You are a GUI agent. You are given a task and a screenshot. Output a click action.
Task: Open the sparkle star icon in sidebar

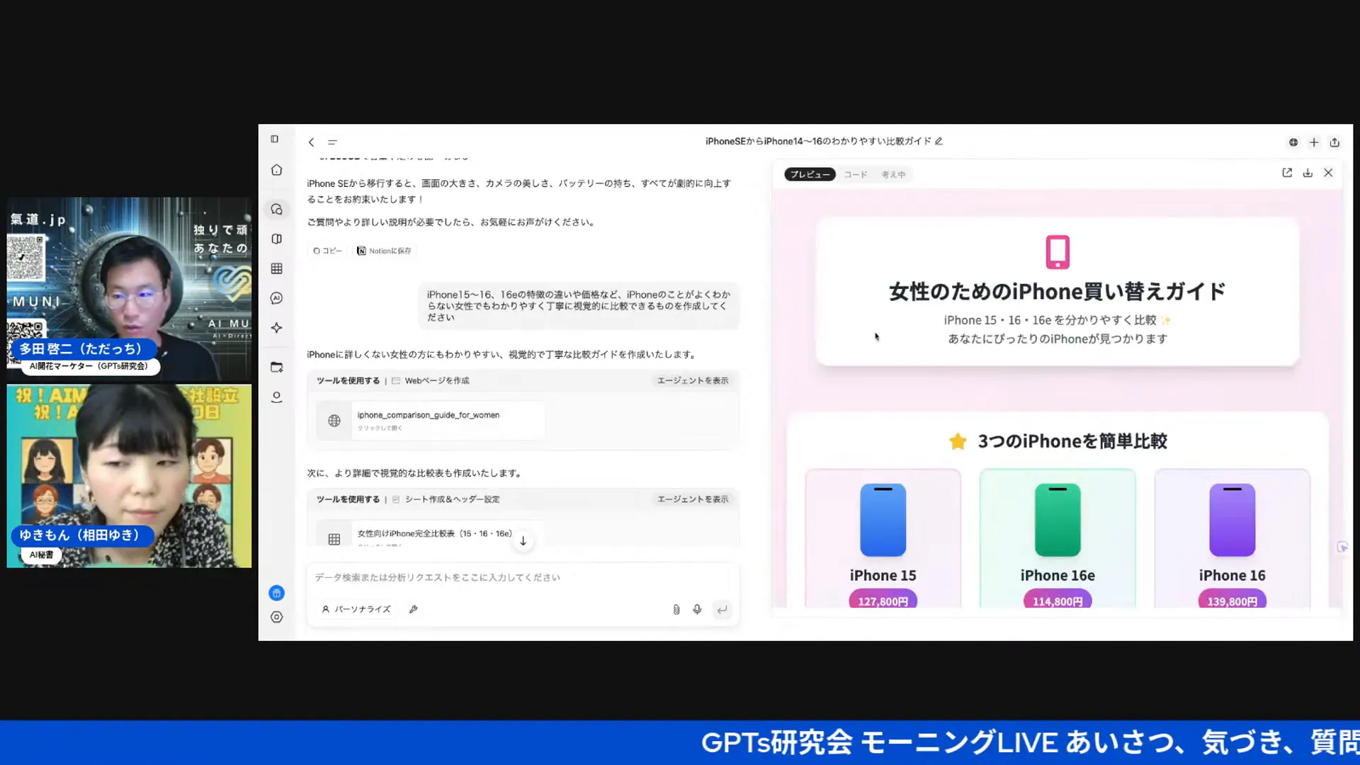pyautogui.click(x=277, y=328)
